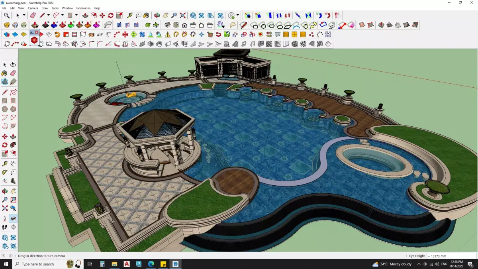Select Sandbox Drape tool
The image size is (478, 269).
coord(398,25)
